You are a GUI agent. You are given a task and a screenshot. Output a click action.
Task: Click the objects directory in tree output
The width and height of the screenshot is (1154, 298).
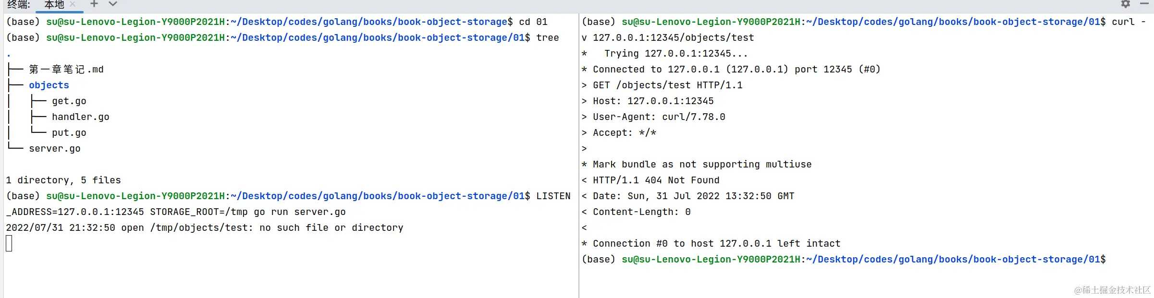tap(49, 85)
